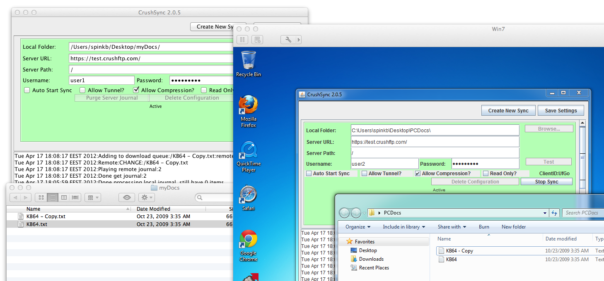Screen dimensions: 604x281
Task: Click Burn in Explorer toolbar
Action: [484, 227]
